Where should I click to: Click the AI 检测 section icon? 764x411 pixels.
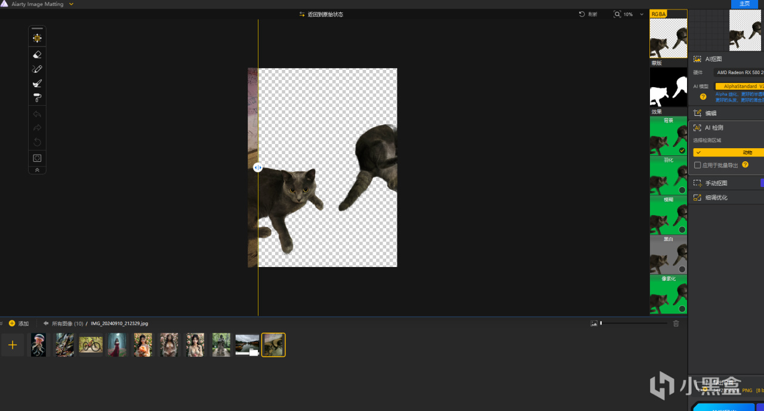(x=697, y=128)
